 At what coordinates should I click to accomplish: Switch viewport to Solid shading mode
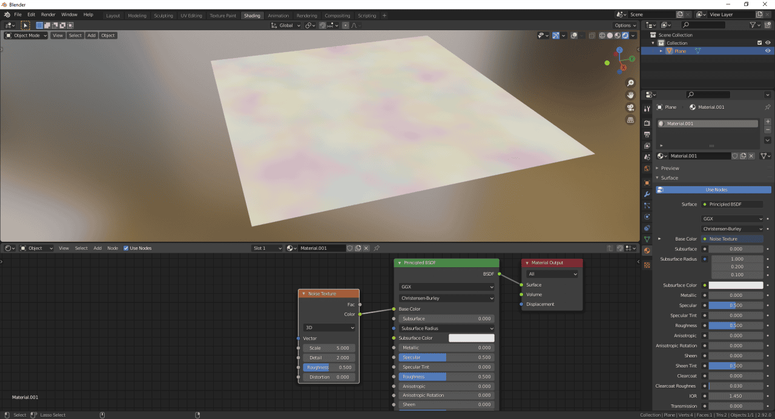click(x=610, y=36)
